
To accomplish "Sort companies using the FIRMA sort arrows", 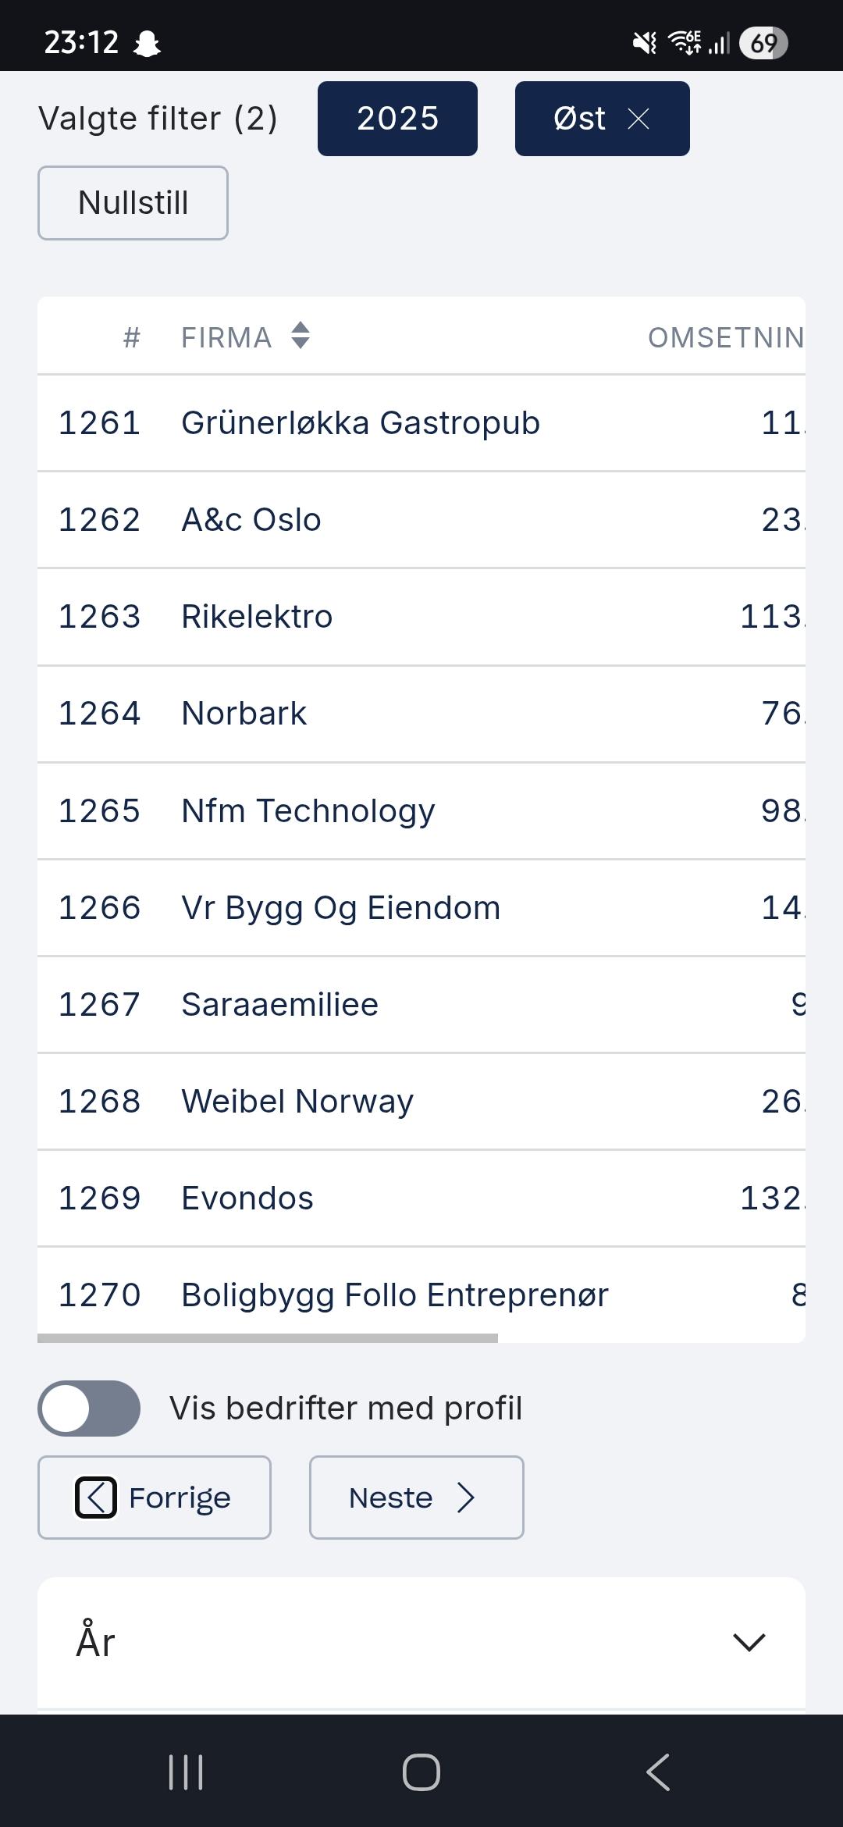I will (x=301, y=336).
